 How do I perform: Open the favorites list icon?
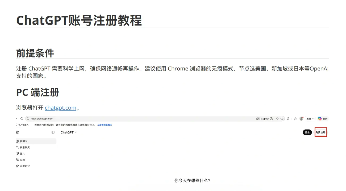[x=295, y=119]
